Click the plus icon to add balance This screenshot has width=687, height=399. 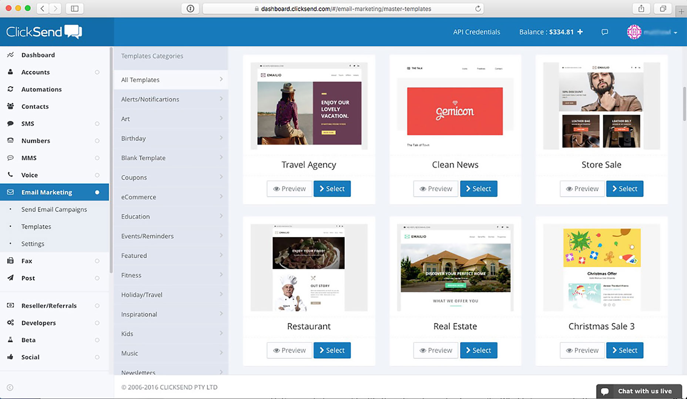point(580,32)
